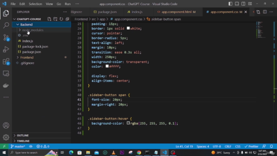Image resolution: width=277 pixels, height=156 pixels.
Task: Open index.js in Backend folder
Action: click(28, 41)
